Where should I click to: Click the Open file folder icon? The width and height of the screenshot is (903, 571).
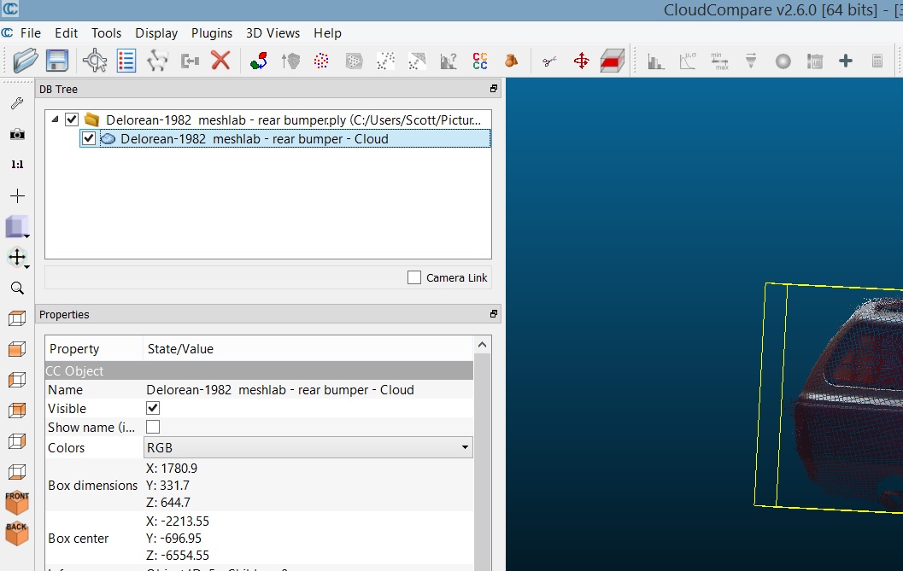tap(26, 61)
